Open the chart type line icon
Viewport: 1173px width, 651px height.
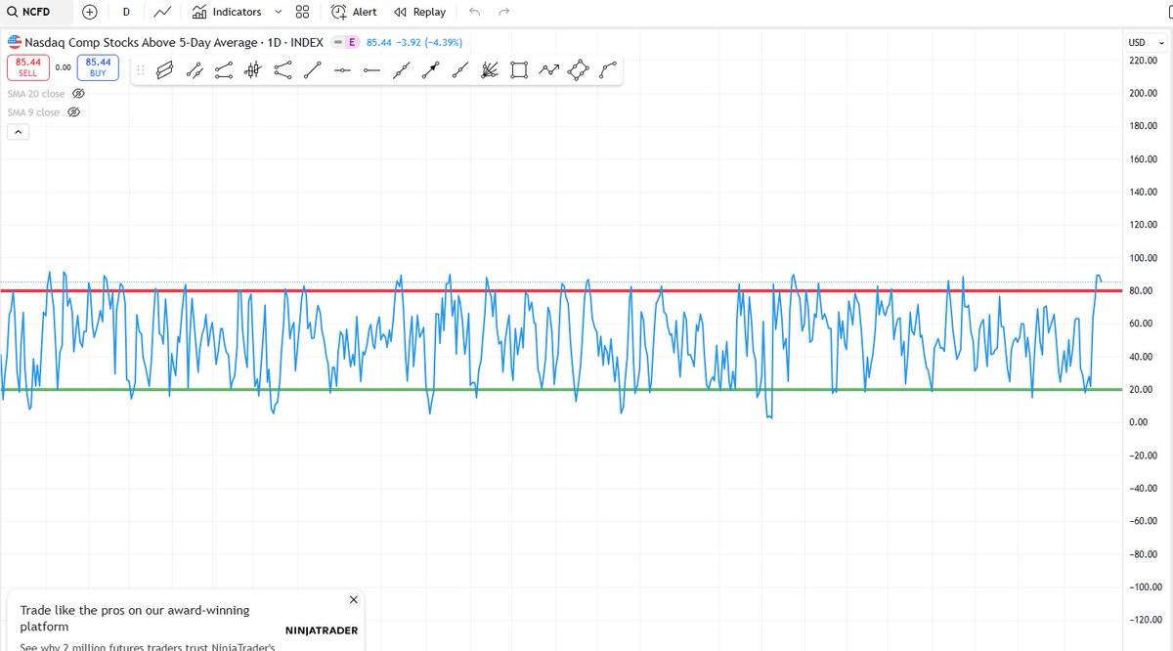click(163, 12)
